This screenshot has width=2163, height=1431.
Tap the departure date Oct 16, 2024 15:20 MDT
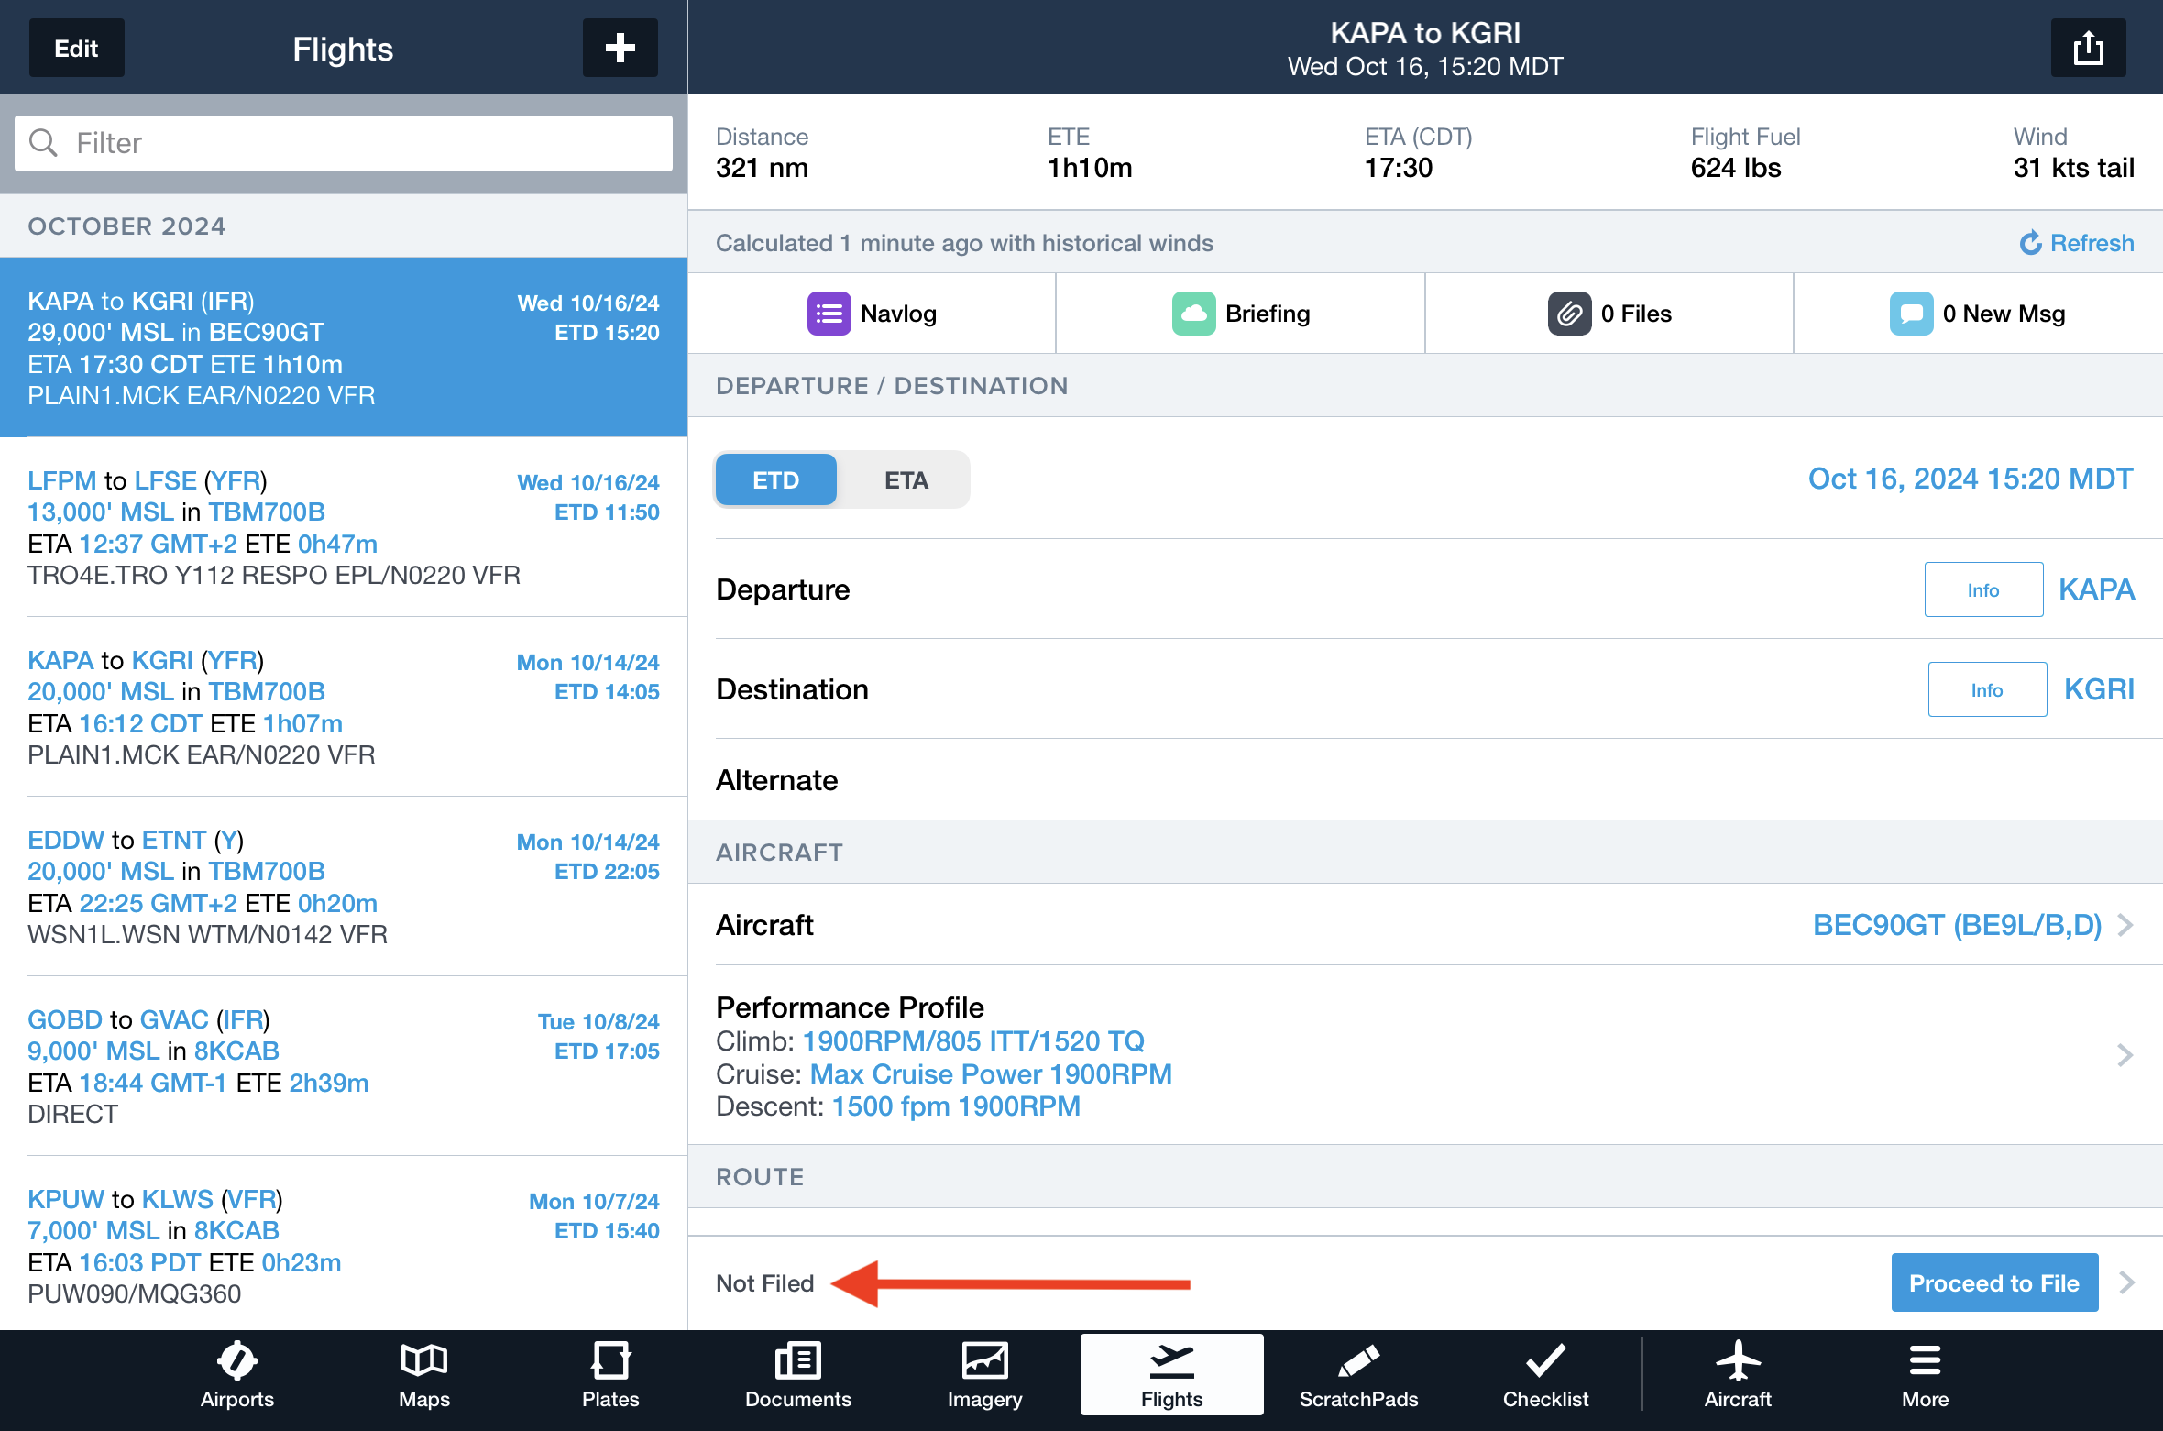[1971, 479]
